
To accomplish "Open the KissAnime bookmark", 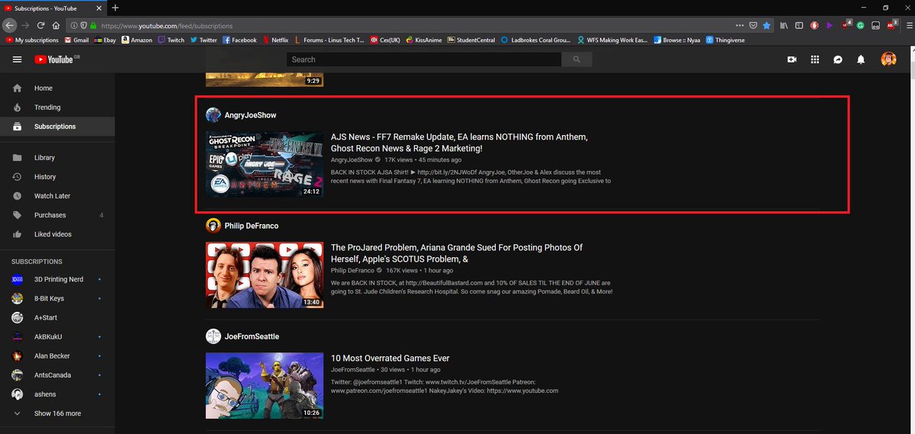I will pyautogui.click(x=424, y=40).
